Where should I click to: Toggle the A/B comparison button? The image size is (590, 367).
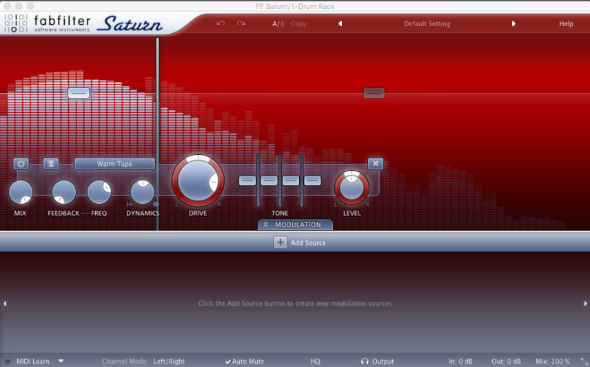tap(278, 23)
